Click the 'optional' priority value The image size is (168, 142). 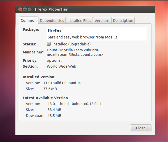tap(54, 60)
